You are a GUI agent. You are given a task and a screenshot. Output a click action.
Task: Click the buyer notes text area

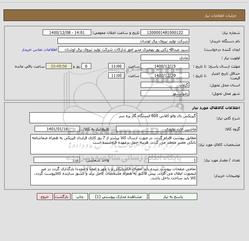pos(114,175)
